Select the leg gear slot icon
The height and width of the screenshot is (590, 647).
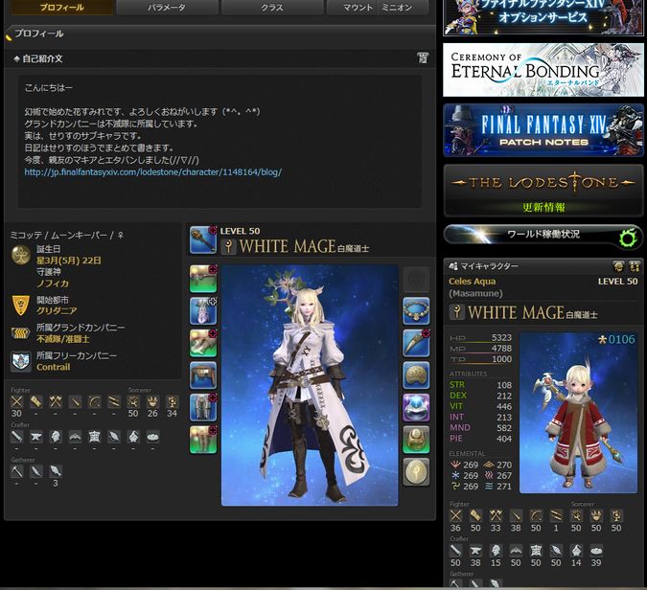point(203,407)
